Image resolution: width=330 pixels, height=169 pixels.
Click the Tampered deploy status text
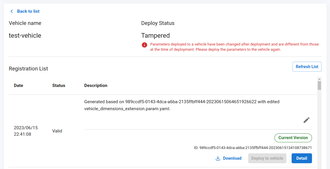click(156, 35)
